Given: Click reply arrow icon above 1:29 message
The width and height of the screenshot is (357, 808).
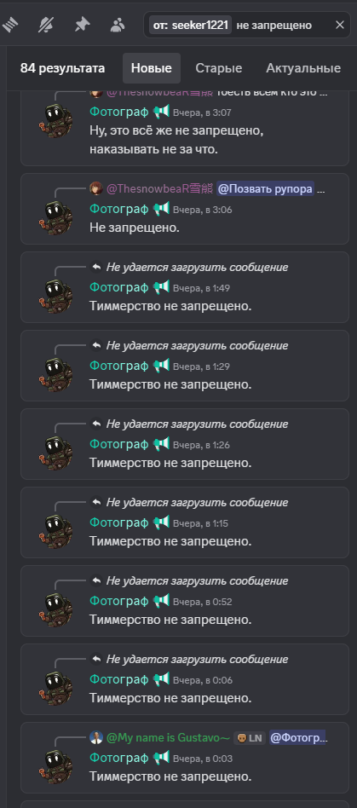Looking at the screenshot, I should tap(96, 345).
